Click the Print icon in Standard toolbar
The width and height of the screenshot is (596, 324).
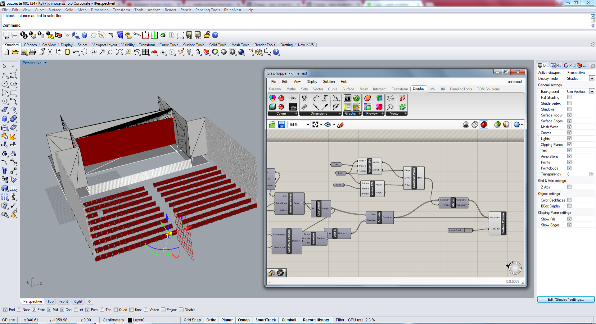click(x=32, y=52)
